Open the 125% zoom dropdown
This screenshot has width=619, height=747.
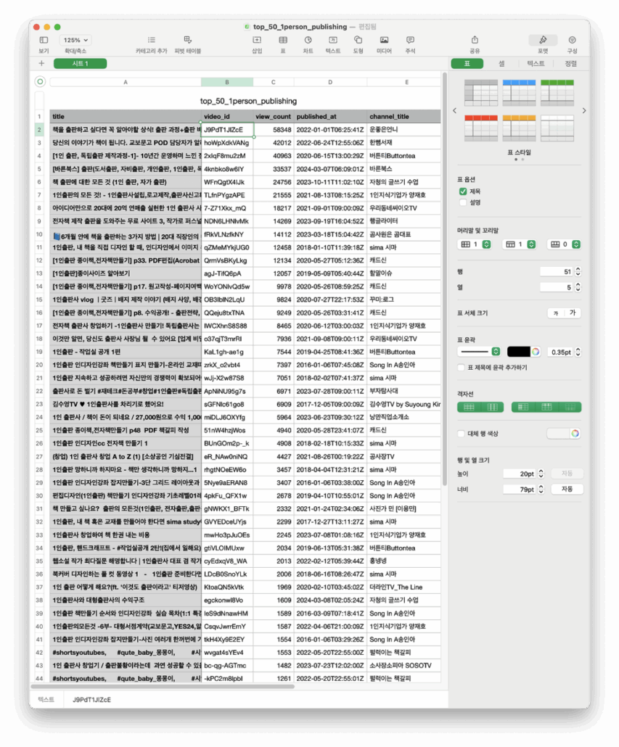pos(75,40)
